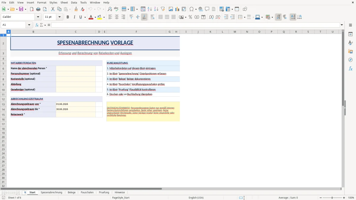The width and height of the screenshot is (356, 200).
Task: Adjust the zoom slider
Action: point(332,198)
